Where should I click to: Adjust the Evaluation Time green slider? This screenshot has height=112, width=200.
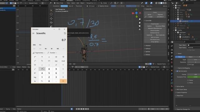click(x=194, y=77)
